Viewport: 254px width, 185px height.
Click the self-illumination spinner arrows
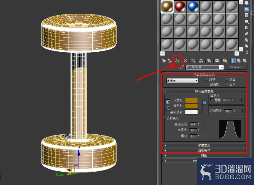point(233,100)
